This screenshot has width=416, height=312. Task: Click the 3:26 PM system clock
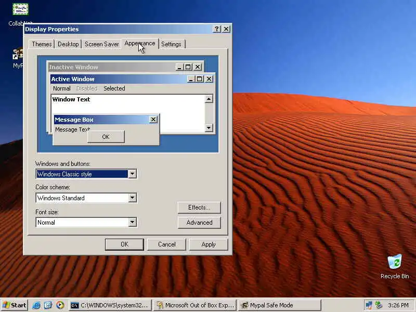[x=398, y=305]
